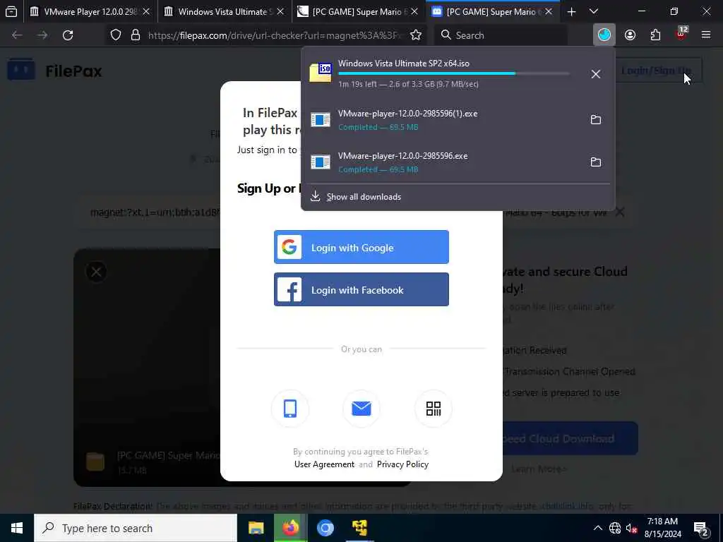Click the site security padlock icon
This screenshot has width=723, height=542.
click(135, 35)
